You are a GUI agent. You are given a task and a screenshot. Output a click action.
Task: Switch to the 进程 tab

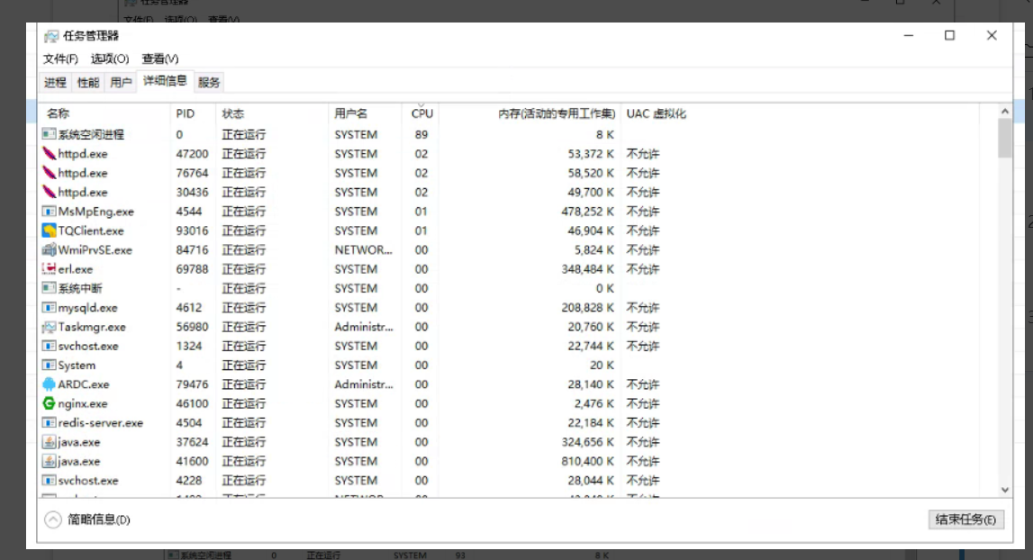click(55, 82)
